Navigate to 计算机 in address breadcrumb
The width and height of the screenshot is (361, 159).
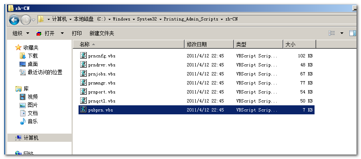pos(59,19)
